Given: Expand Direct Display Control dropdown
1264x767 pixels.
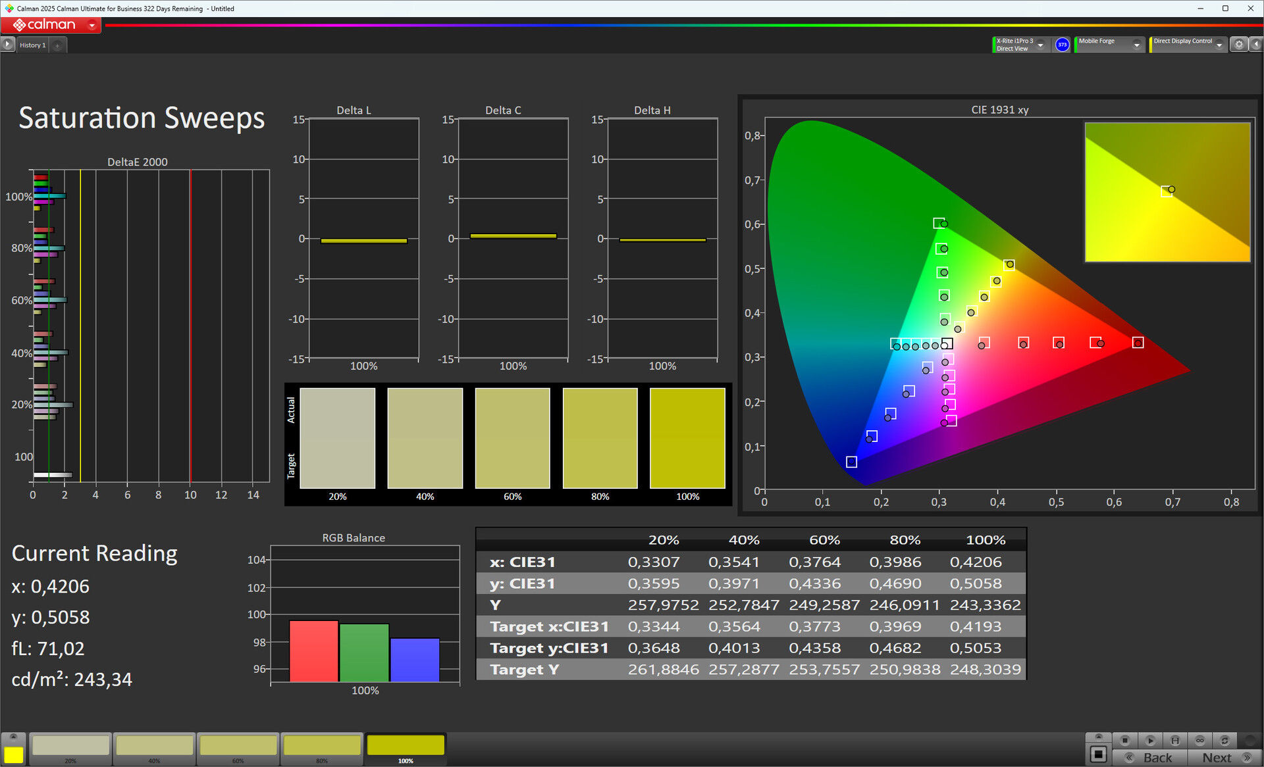Looking at the screenshot, I should coord(1219,45).
